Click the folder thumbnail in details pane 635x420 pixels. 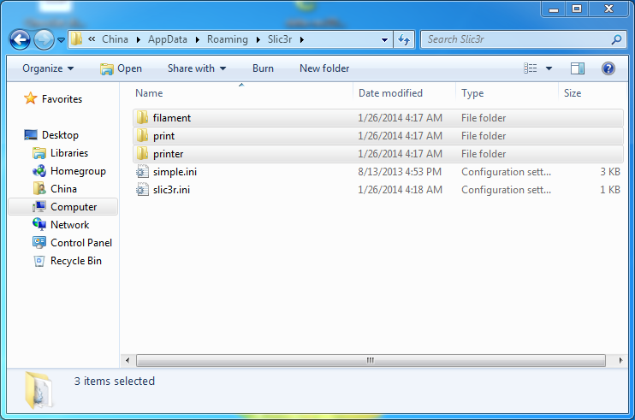click(39, 390)
